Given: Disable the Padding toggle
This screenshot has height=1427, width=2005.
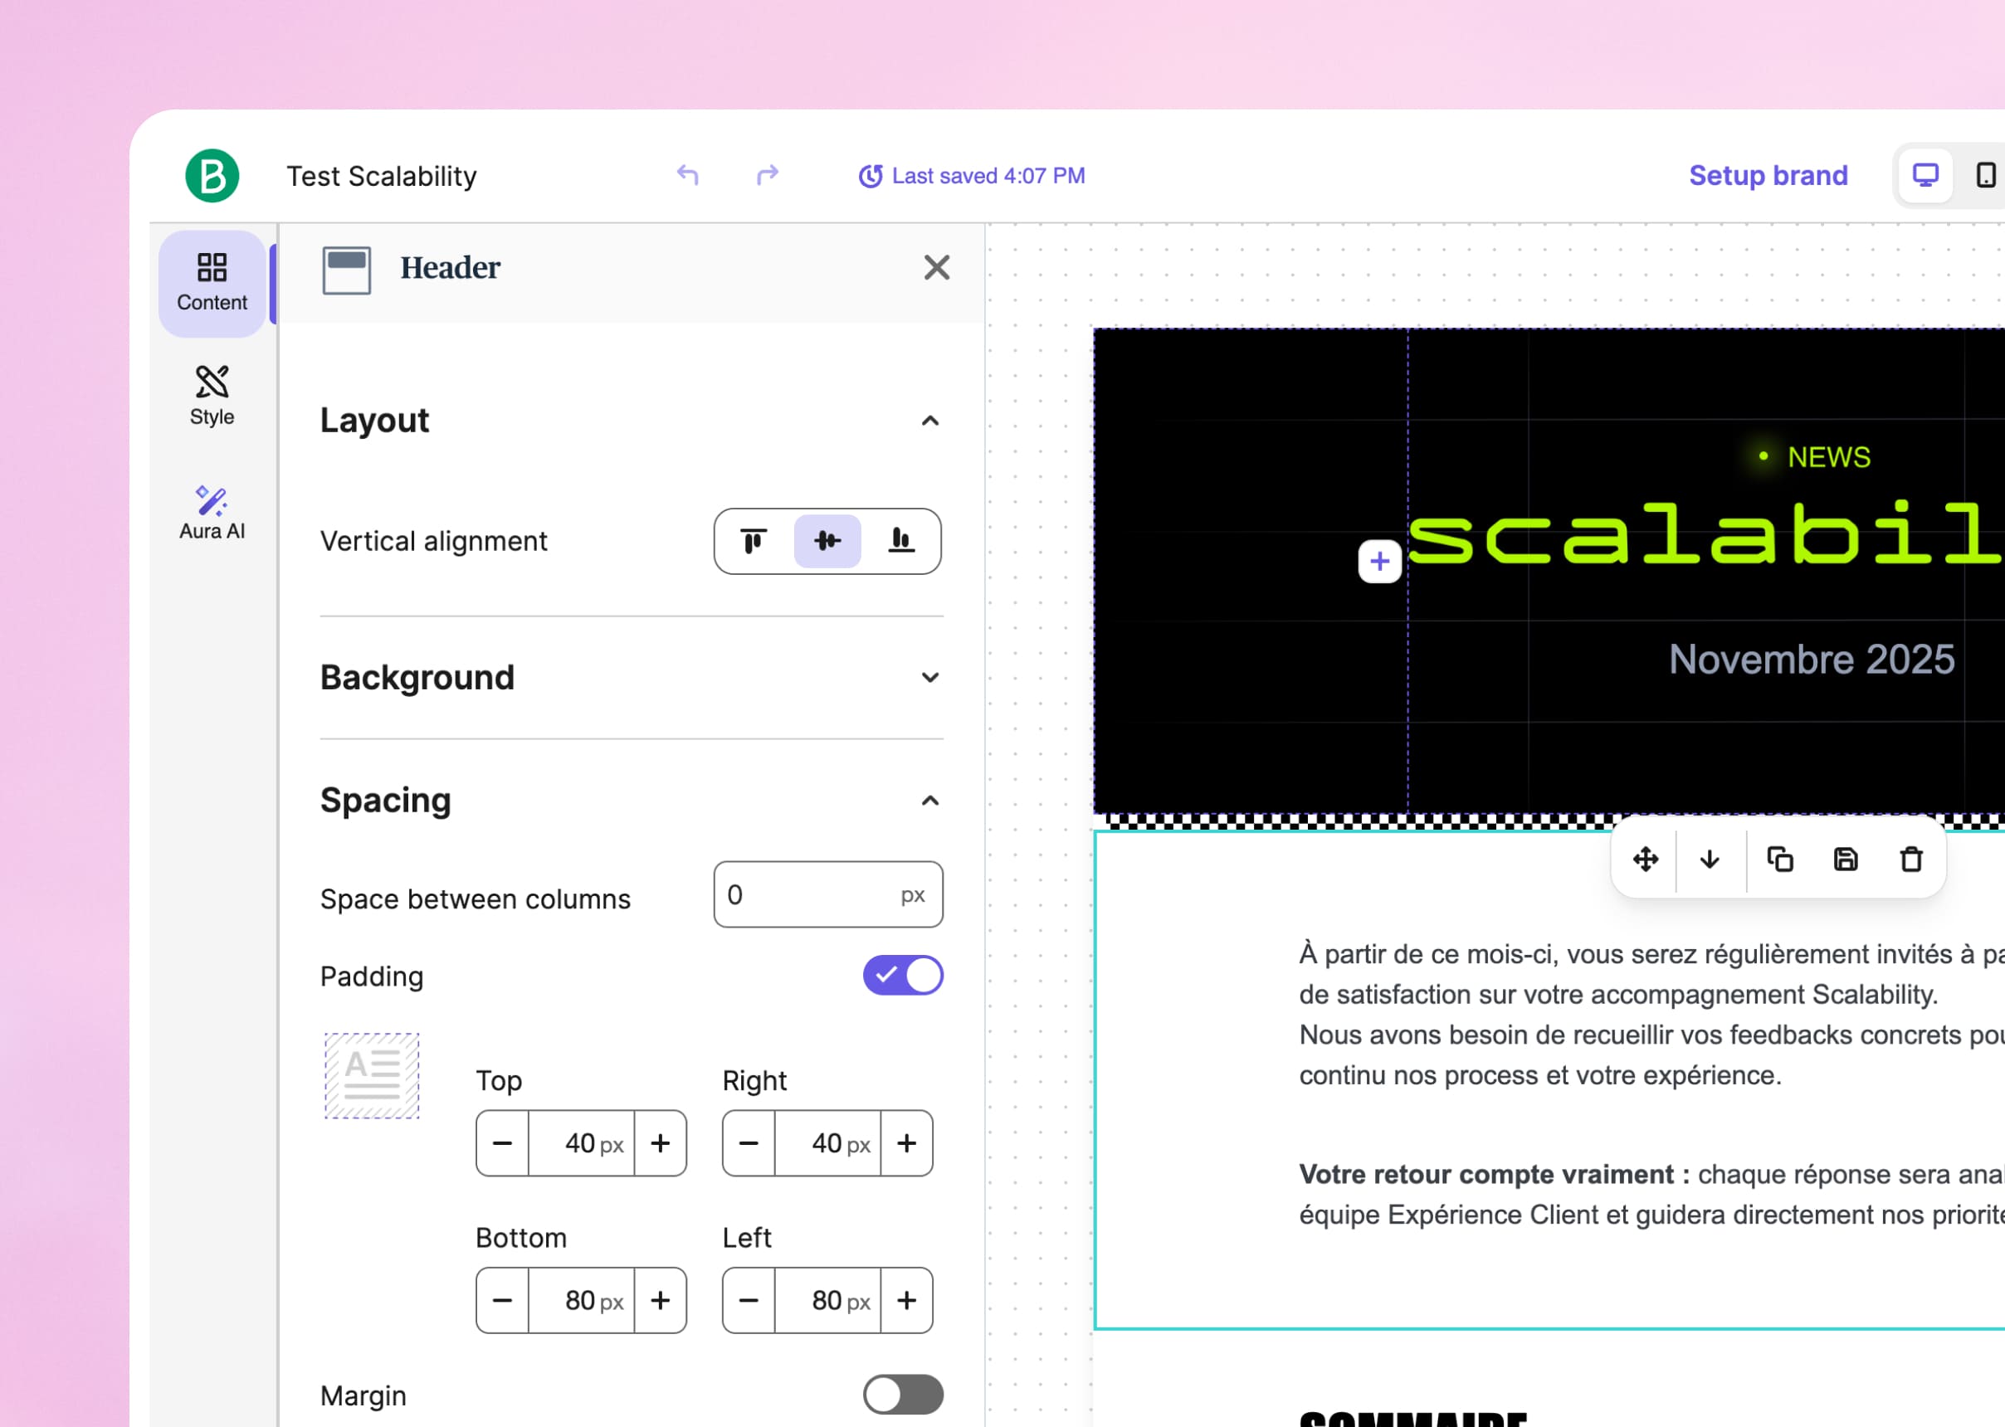Looking at the screenshot, I should tap(903, 976).
